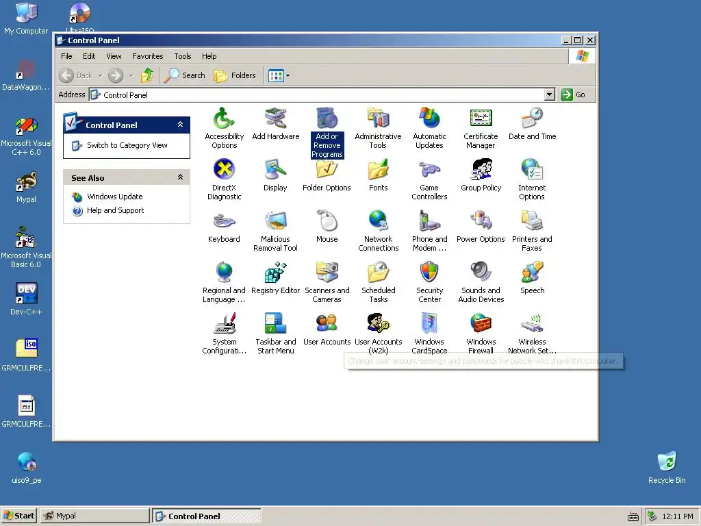The width and height of the screenshot is (701, 526).
Task: Open Windows Firewall
Action: (x=481, y=334)
